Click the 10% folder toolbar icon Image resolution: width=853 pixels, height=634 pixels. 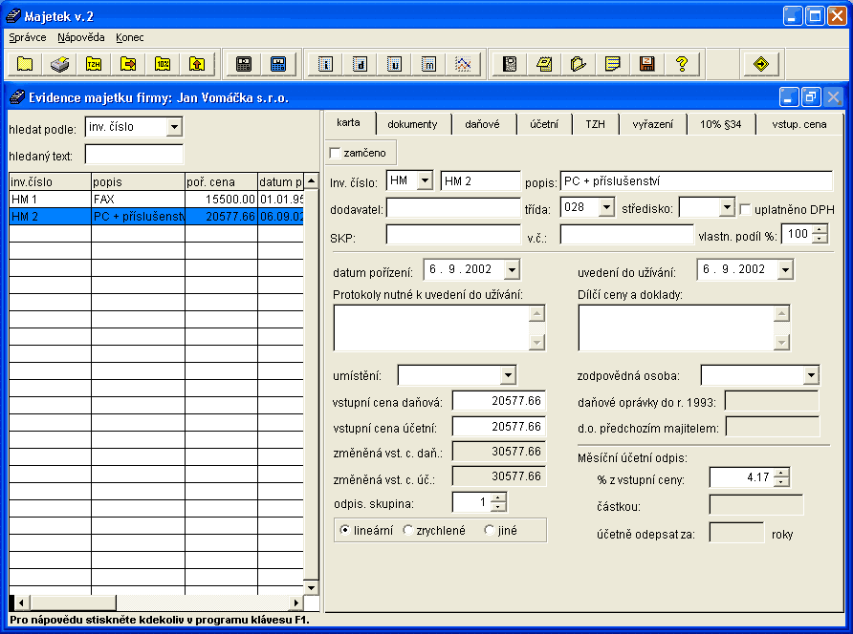pyautogui.click(x=163, y=64)
